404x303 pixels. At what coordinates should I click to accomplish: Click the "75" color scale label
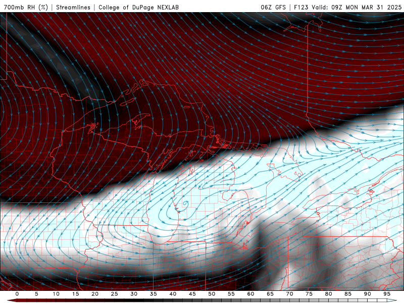click(309, 294)
